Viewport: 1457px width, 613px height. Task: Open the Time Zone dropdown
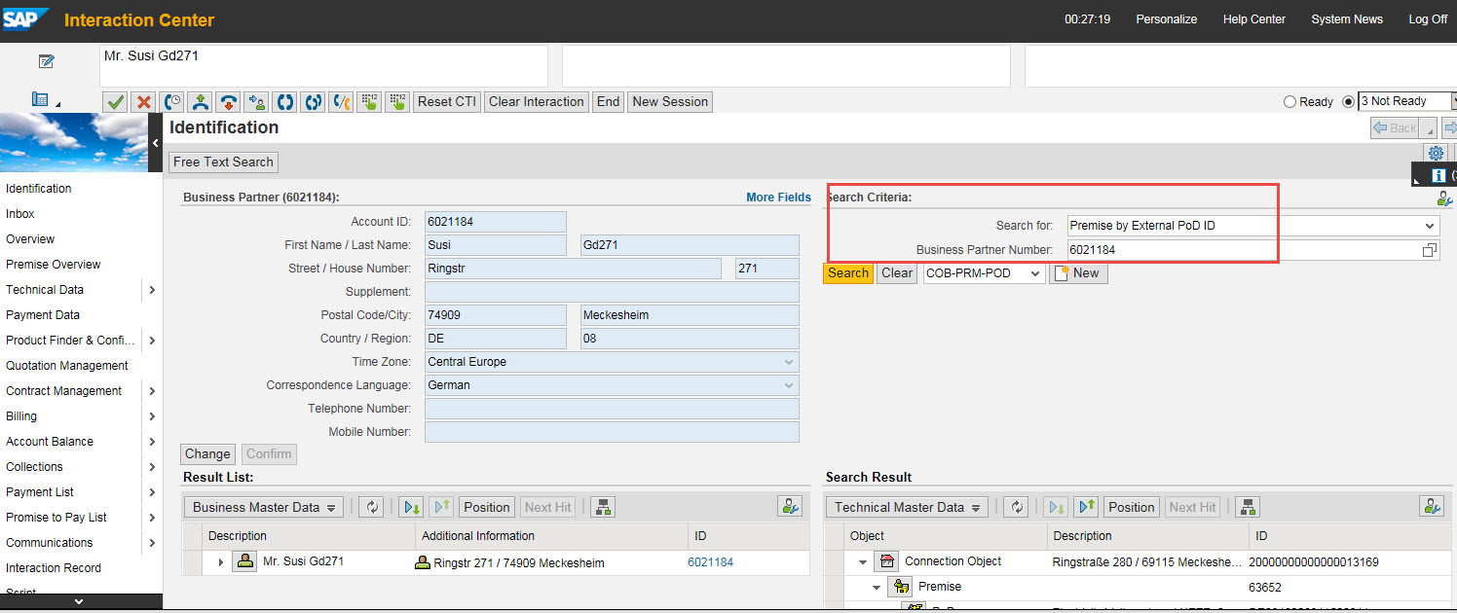[788, 362]
